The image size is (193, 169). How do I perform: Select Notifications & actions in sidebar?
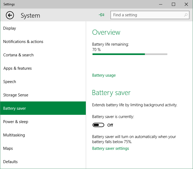pyautogui.click(x=23, y=42)
